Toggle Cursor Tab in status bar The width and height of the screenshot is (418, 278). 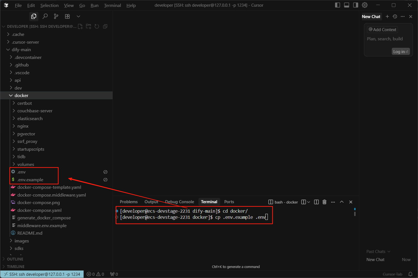click(x=392, y=274)
